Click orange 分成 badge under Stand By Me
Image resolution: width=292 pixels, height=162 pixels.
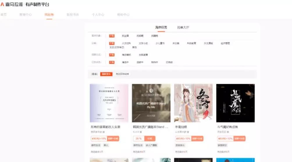tap(149, 138)
